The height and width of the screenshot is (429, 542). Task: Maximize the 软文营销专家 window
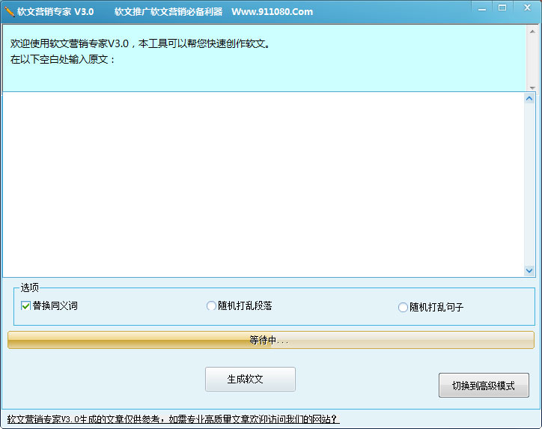point(502,7)
